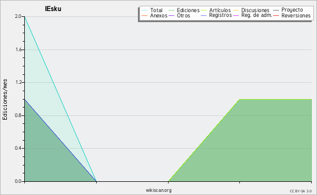Click the orange Anexos color line swatch
The height and width of the screenshot is (195, 317).
click(145, 15)
